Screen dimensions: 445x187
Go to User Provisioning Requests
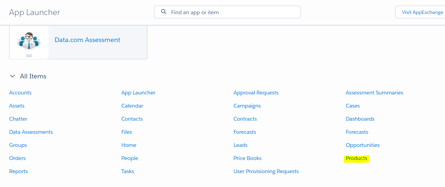pos(266,171)
